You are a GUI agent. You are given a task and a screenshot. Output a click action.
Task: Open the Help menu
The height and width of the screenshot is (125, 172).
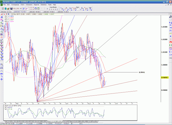[x=54, y=5]
